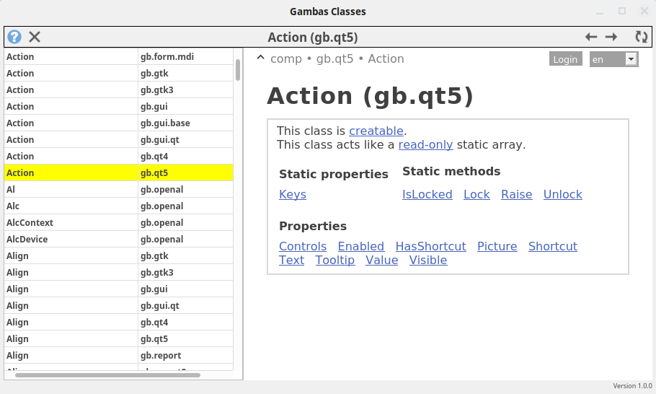Screen dimensions: 656x394
Task: Select Action row for gb.form.mdi
Action: coord(119,56)
